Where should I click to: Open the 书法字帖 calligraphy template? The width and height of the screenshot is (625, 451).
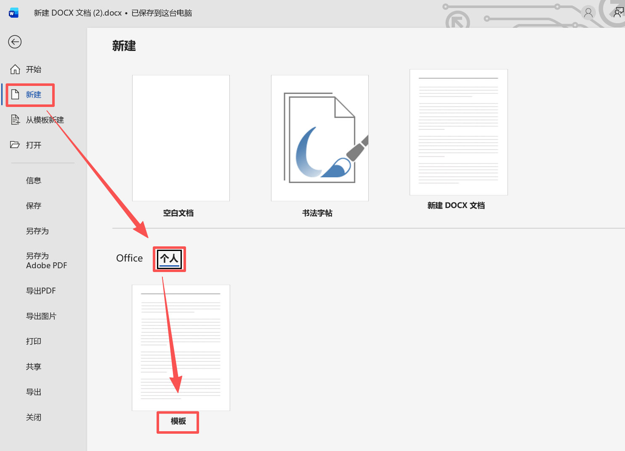point(319,138)
